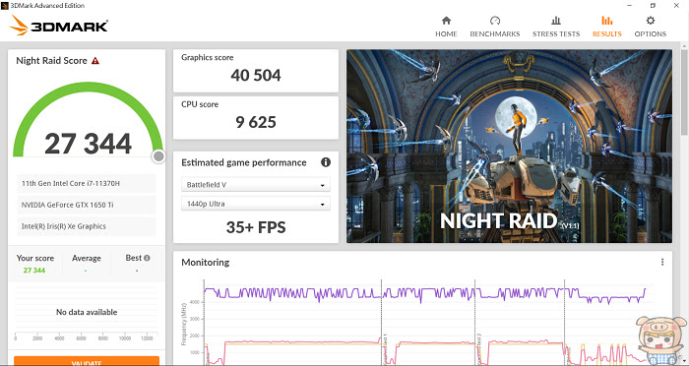The image size is (689, 366).
Task: Click the Night Raid preview image
Action: 509,146
